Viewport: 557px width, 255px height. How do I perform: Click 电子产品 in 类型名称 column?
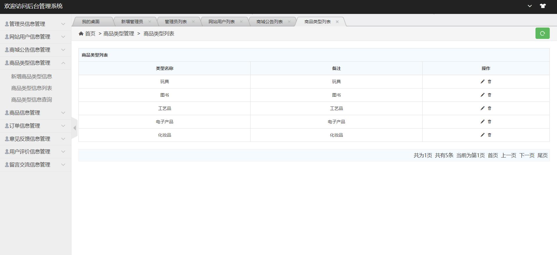click(x=165, y=122)
